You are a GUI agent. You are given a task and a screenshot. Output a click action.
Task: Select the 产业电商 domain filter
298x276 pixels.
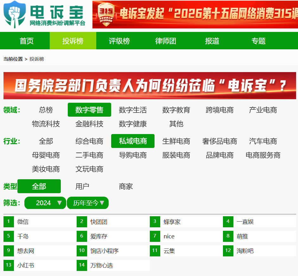[x=263, y=110]
